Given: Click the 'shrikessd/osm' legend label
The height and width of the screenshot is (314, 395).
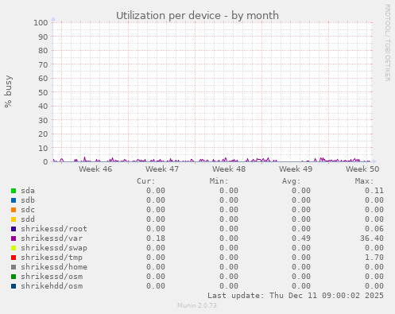Looking at the screenshot, I should tap(52, 277).
